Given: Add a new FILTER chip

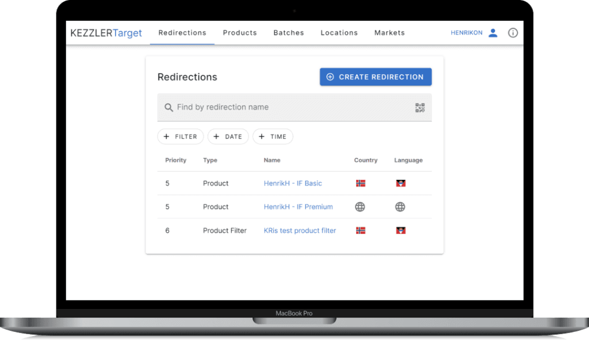Looking at the screenshot, I should [180, 137].
